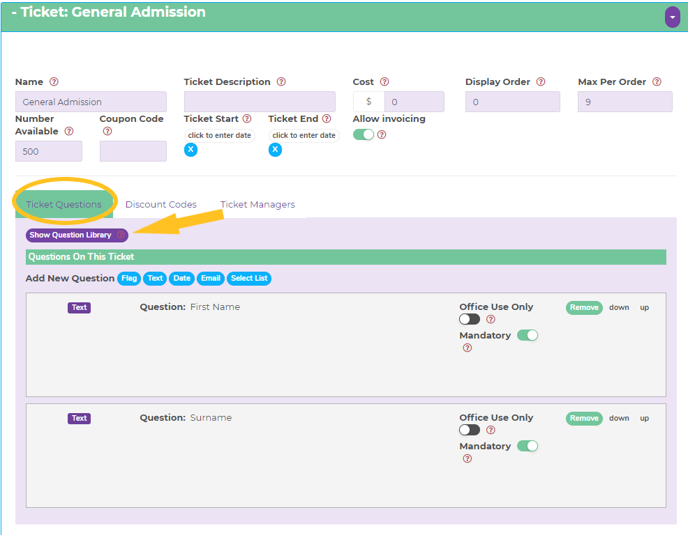Click help icon under Coupon Code
688x535 pixels.
pyautogui.click(x=107, y=131)
